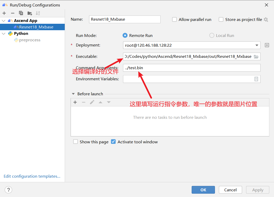
Task: Select Local Run mode
Action: 212,36
